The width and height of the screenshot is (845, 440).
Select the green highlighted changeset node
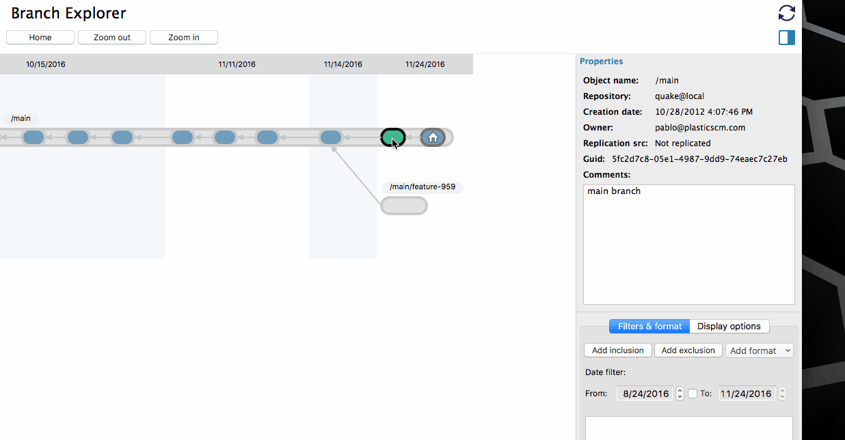(393, 137)
